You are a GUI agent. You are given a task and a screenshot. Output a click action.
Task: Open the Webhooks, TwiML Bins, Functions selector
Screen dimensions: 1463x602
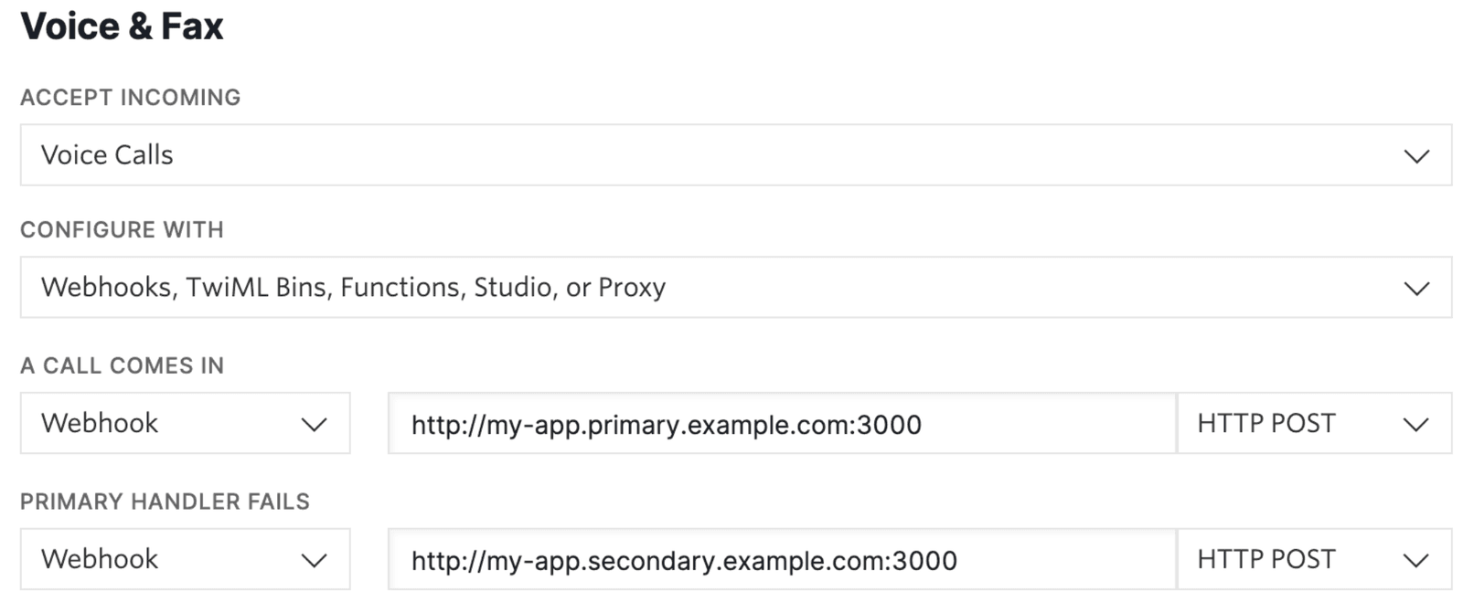(731, 286)
